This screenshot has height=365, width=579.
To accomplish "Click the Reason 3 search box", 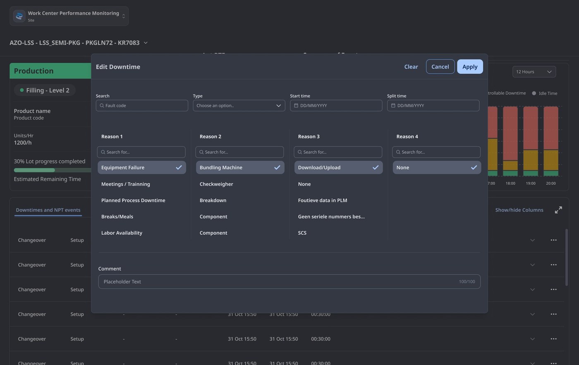I will coord(338,152).
